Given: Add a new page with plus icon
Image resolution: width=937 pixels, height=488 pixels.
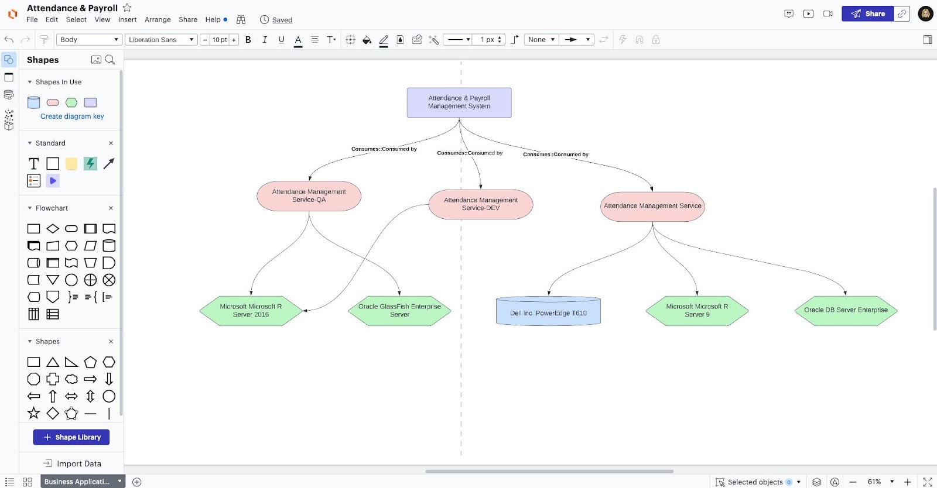Looking at the screenshot, I should click(137, 482).
